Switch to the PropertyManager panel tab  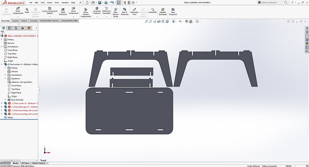click(x=10, y=28)
